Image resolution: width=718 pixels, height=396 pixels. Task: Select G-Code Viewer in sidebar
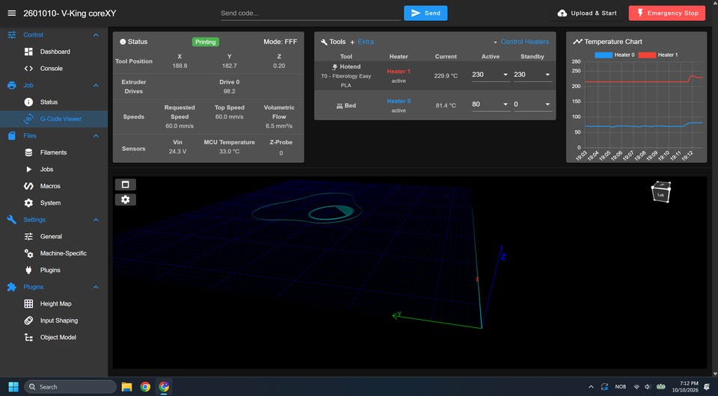(x=54, y=119)
